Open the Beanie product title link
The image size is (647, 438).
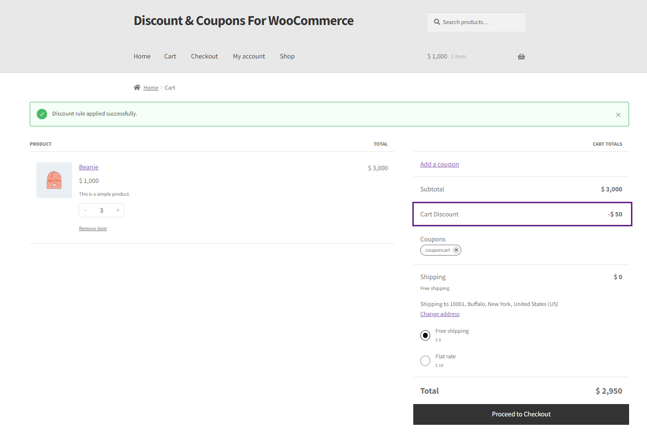tap(89, 167)
